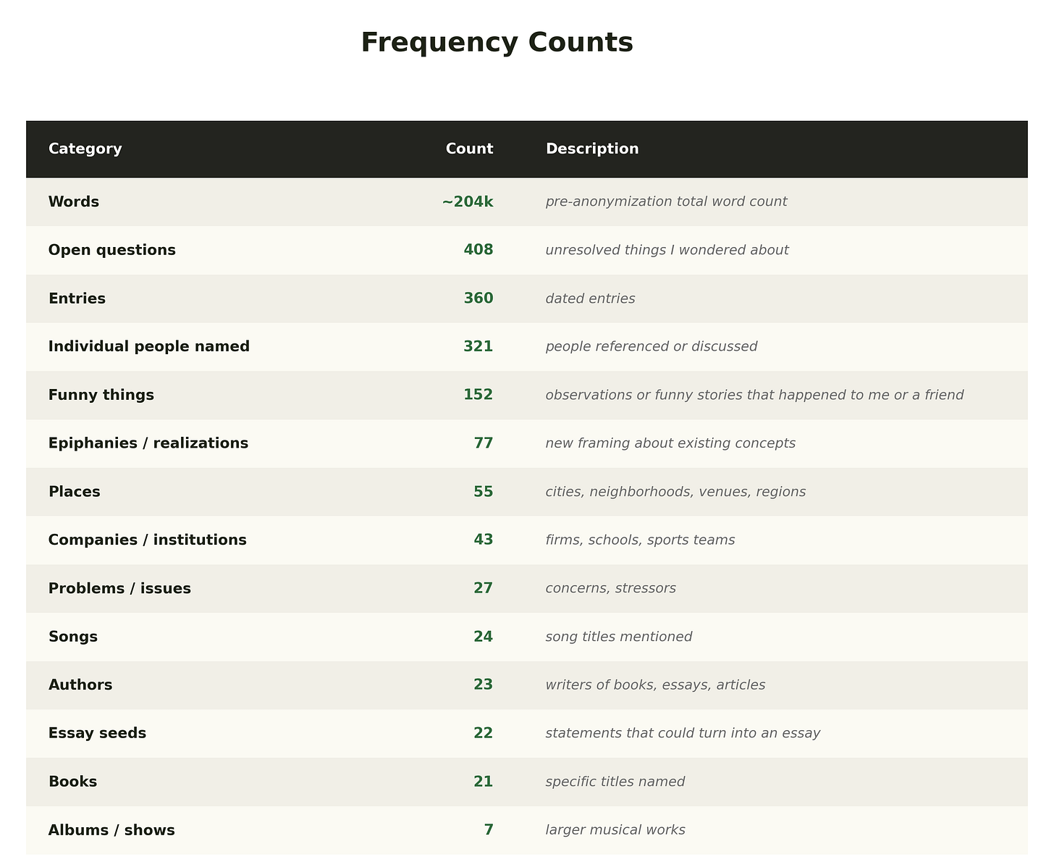This screenshot has height=862, width=1054.
Task: Click the Description column header
Action: (x=592, y=149)
